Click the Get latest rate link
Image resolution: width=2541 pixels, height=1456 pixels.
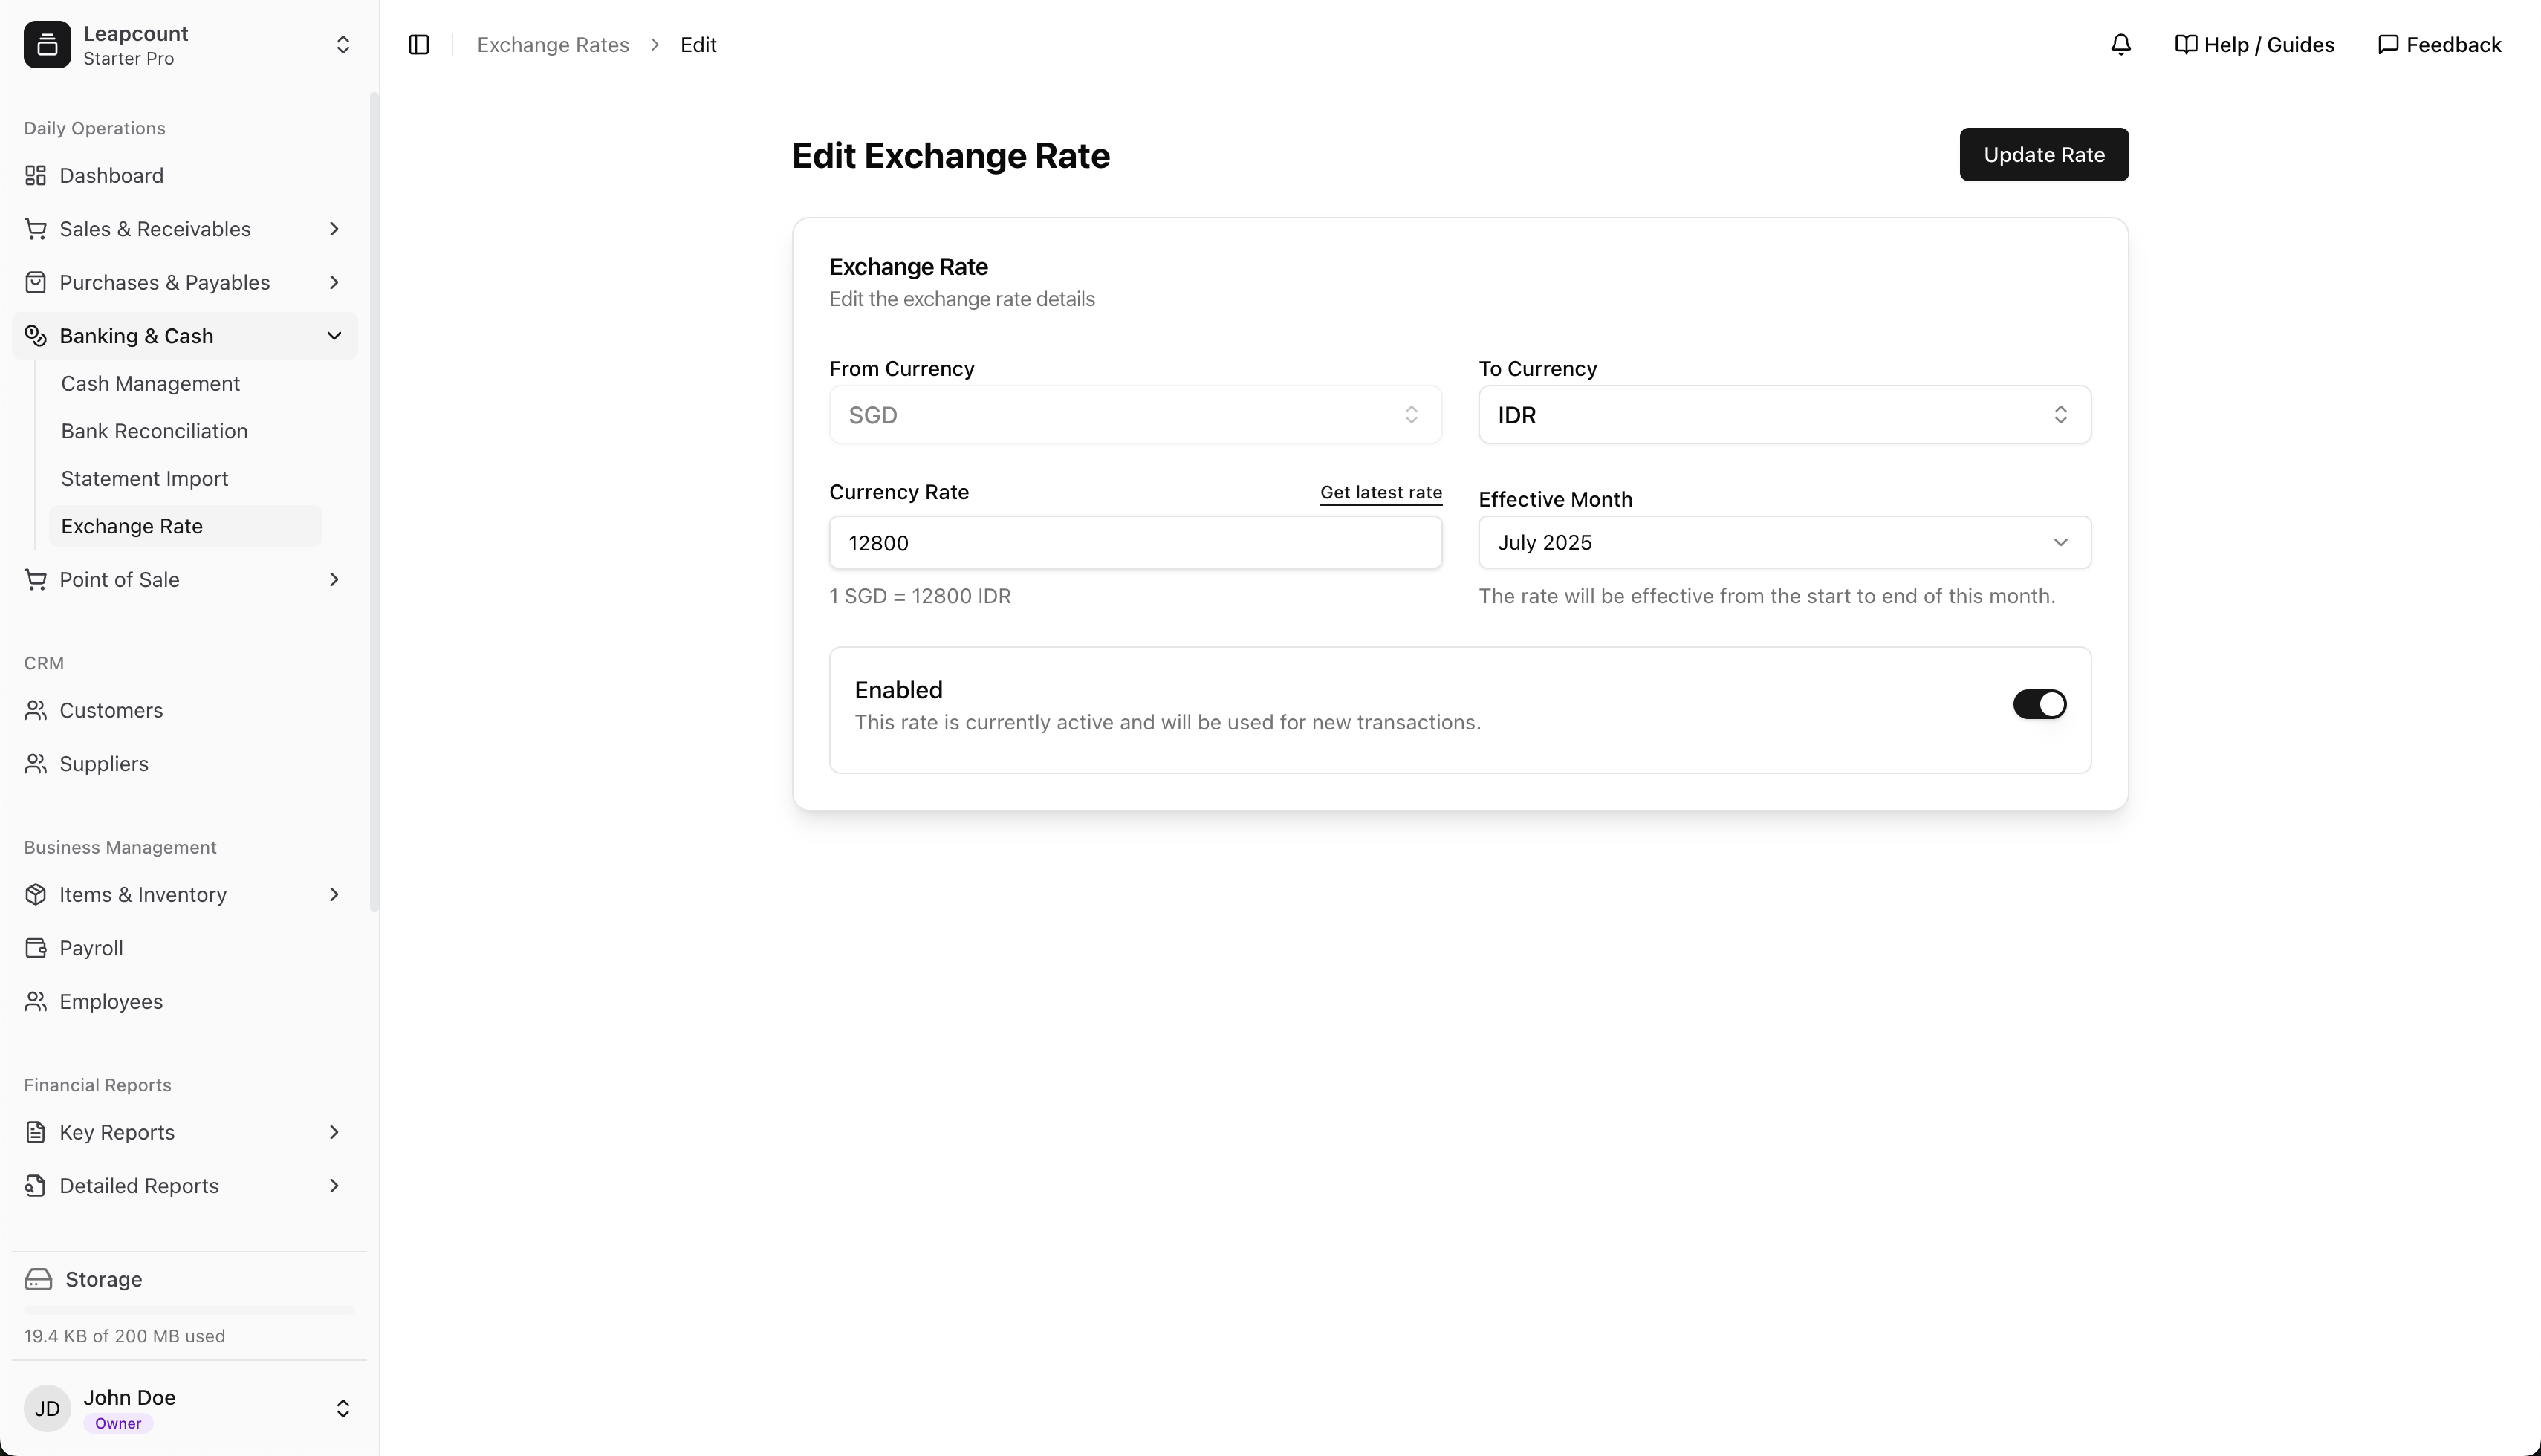point(1381,493)
